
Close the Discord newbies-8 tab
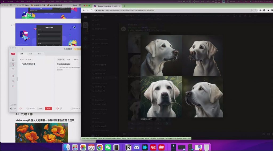point(120,6)
